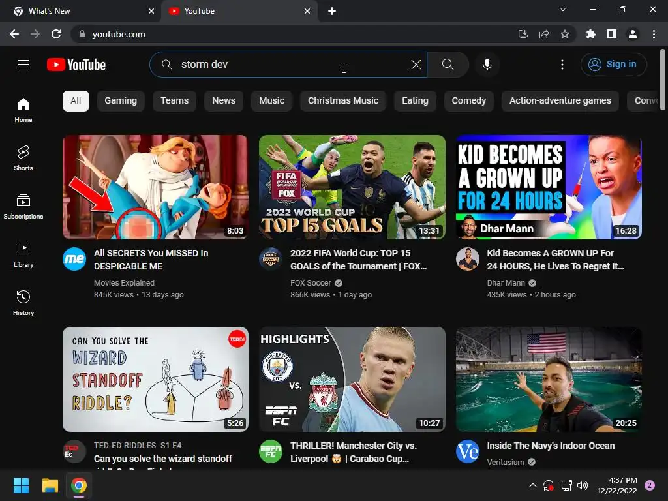This screenshot has height=501, width=668.
Task: Click the Dhar Mann channel avatar
Action: [x=467, y=259]
